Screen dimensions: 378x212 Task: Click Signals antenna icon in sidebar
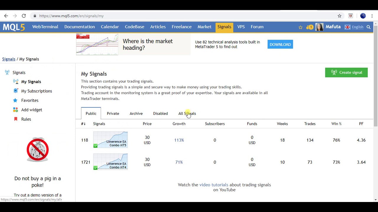pyautogui.click(x=7, y=72)
